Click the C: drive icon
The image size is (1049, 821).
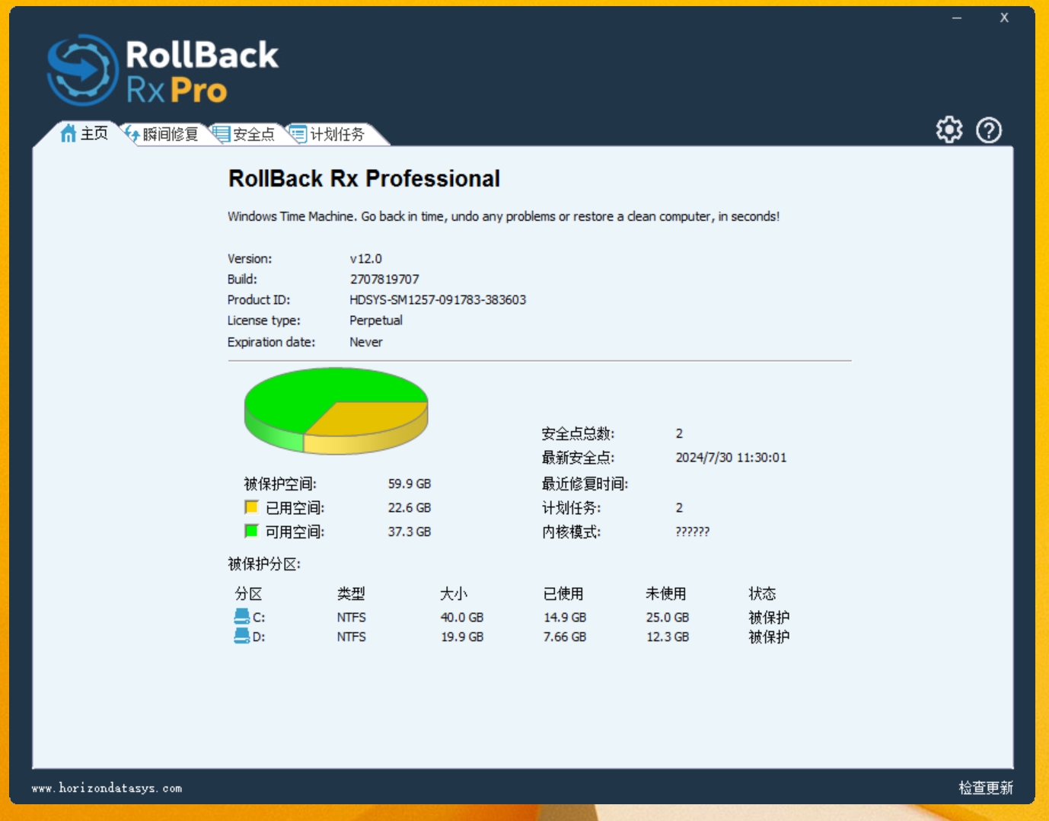click(x=242, y=617)
